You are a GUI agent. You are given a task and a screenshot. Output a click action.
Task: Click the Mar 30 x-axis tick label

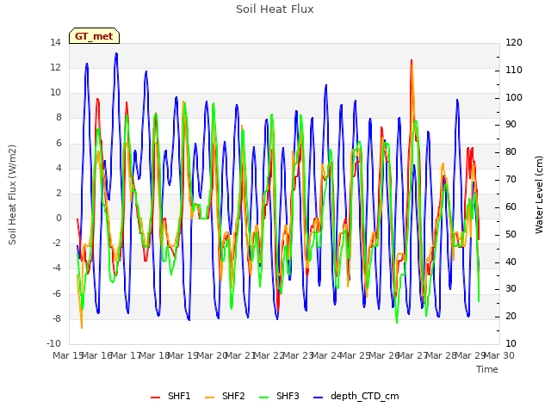499,355
